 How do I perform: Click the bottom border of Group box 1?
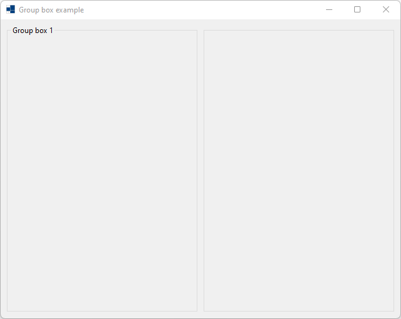(x=102, y=311)
